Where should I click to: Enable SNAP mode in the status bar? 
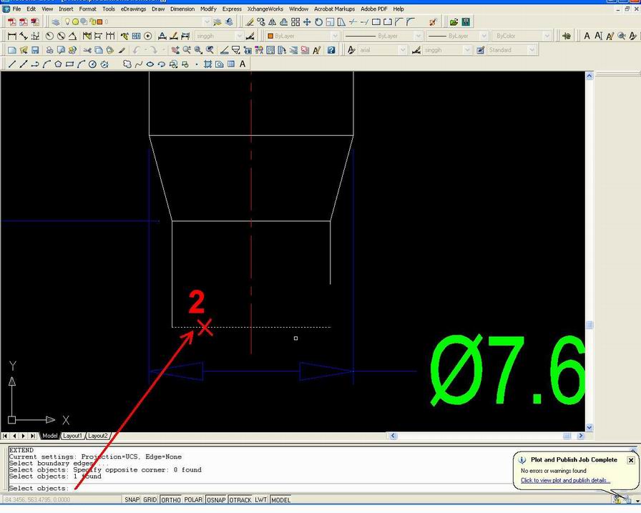coord(132,499)
